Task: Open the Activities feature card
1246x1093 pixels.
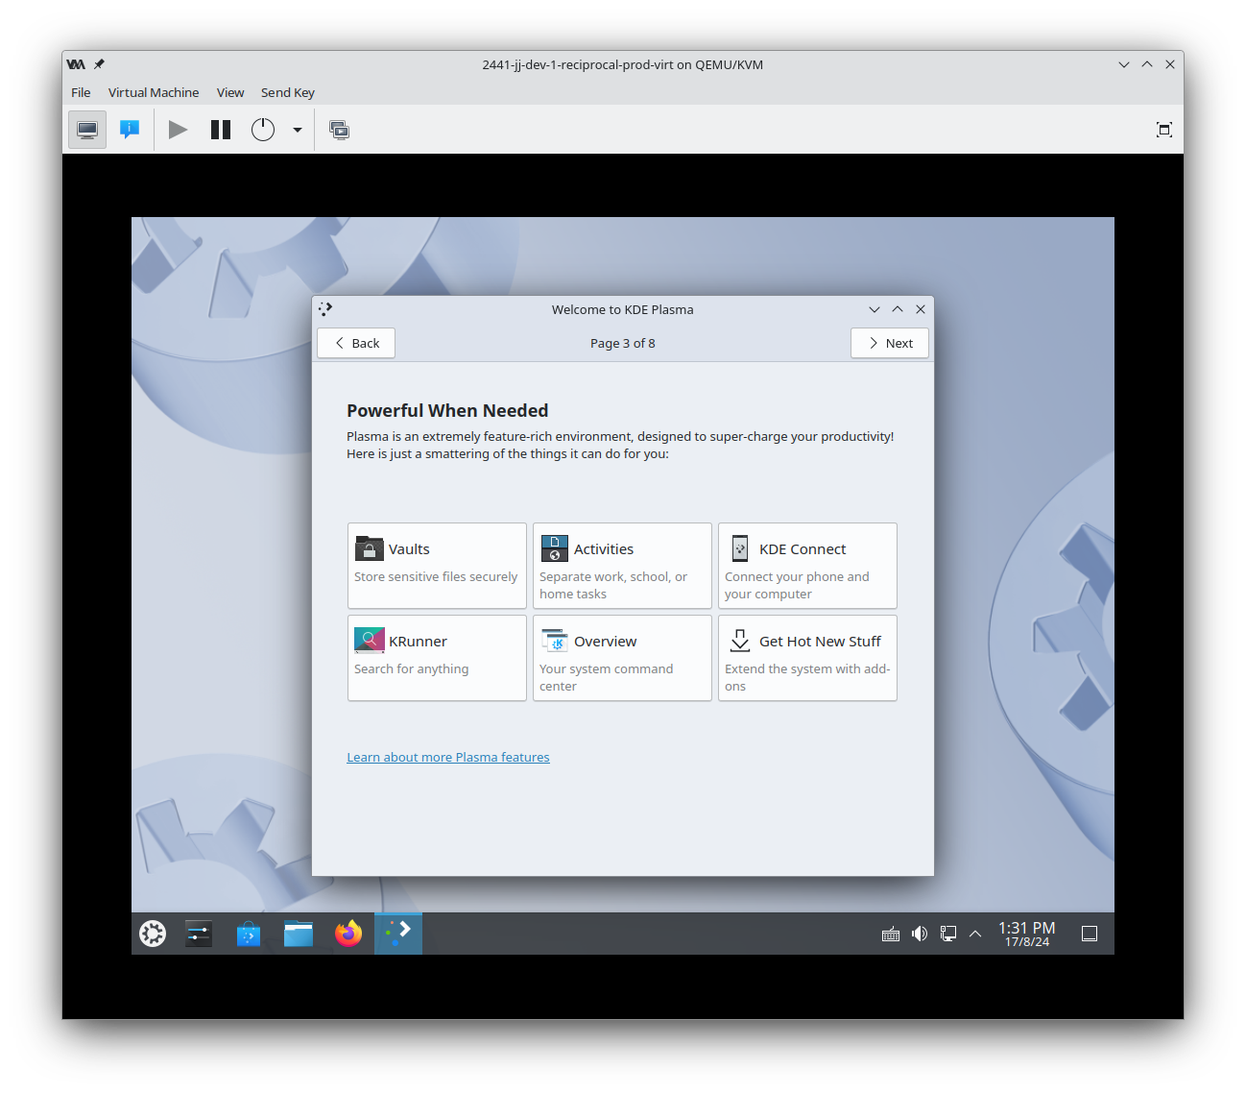Action: [x=622, y=566]
